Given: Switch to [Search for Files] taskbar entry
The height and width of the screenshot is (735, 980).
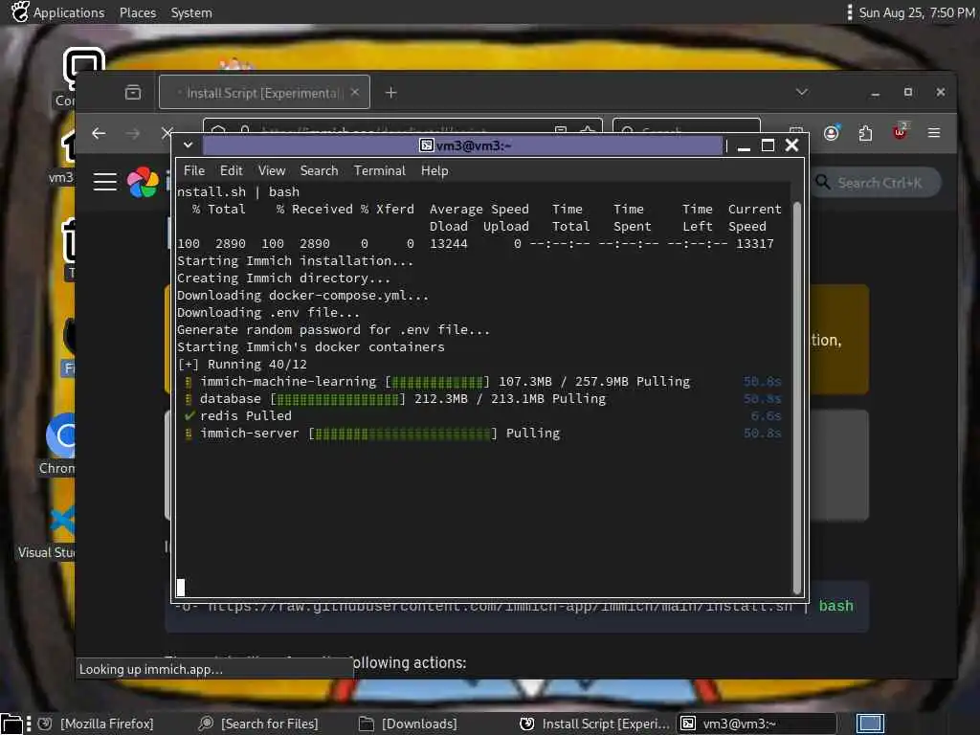Looking at the screenshot, I should [258, 724].
